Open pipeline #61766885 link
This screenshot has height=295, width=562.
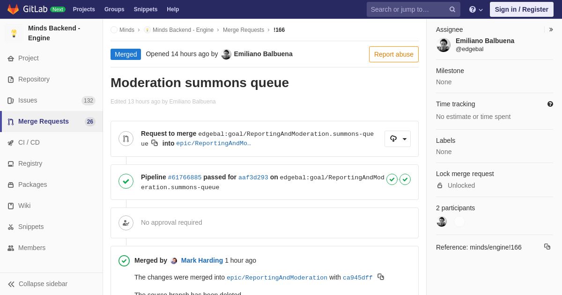pyautogui.click(x=185, y=177)
